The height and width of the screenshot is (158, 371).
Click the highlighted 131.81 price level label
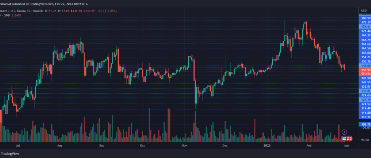(x=365, y=91)
